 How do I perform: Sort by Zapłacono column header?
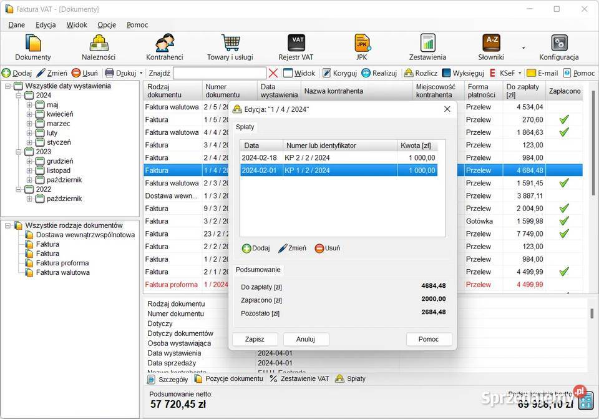(565, 91)
